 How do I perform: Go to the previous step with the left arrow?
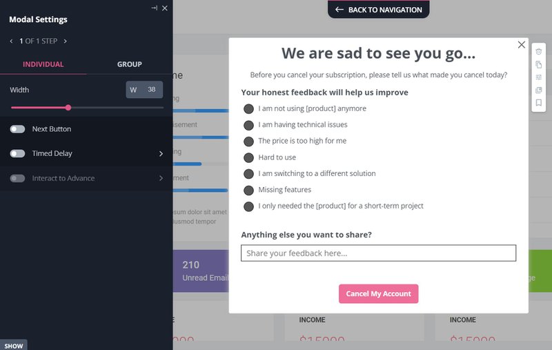coord(11,41)
